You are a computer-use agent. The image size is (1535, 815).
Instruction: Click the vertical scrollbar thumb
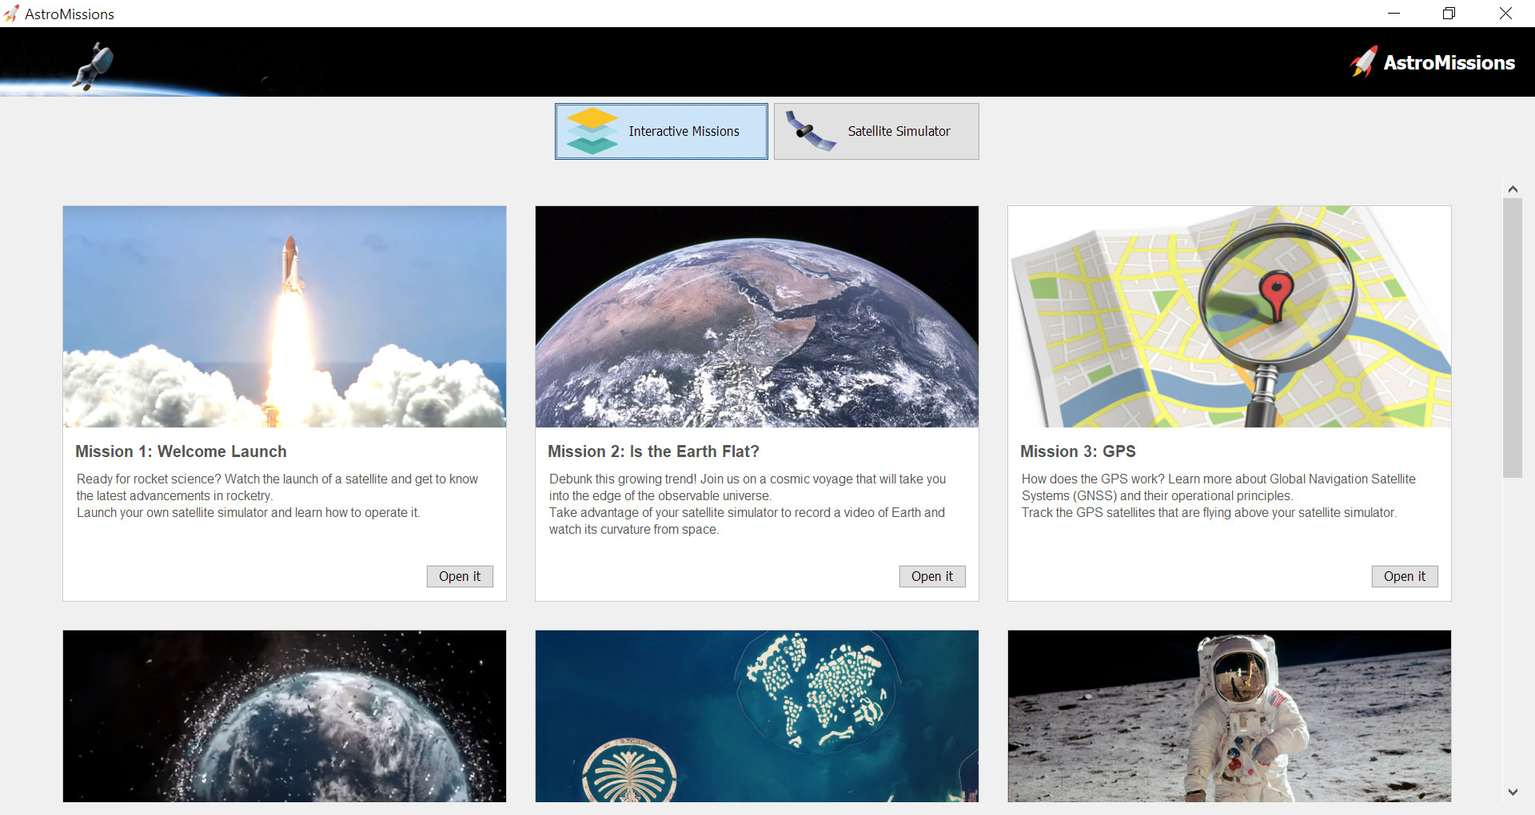[x=1513, y=337]
